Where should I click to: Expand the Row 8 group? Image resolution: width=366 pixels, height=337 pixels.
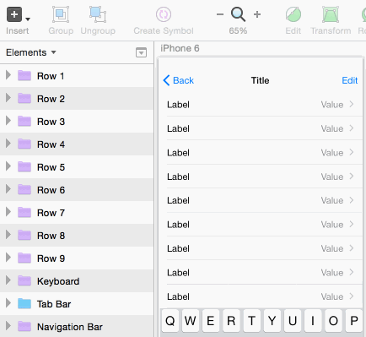click(8, 235)
